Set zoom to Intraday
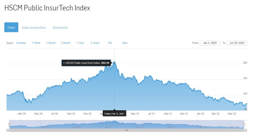 [21, 43]
